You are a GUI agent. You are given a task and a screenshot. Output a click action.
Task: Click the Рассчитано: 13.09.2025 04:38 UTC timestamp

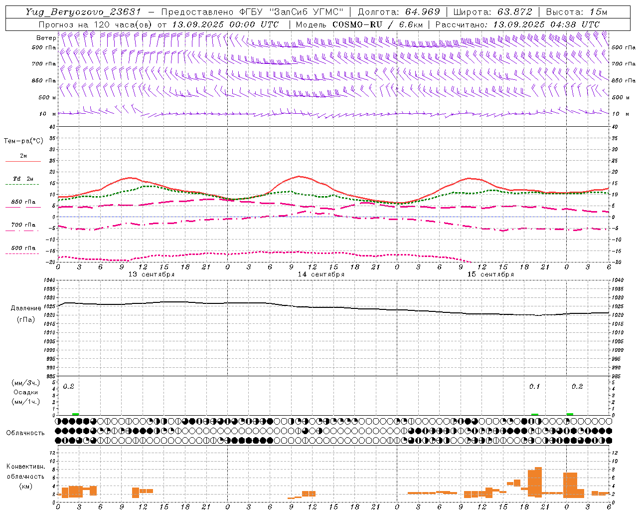pyautogui.click(x=517, y=24)
